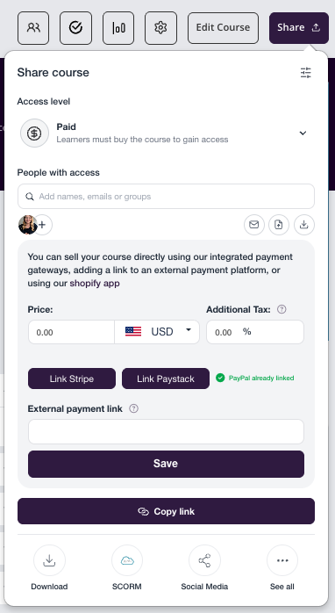The image size is (335, 613).
Task: Click the file upload import icon
Action: click(279, 225)
